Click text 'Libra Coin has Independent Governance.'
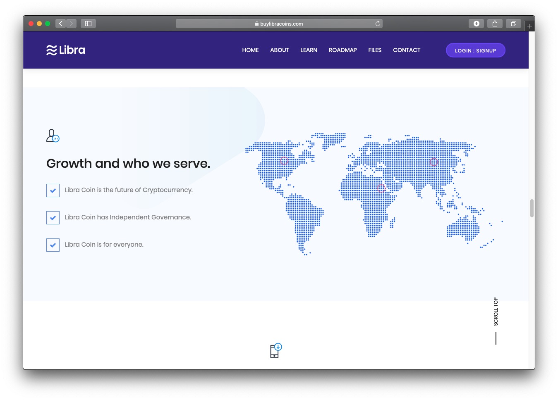Image resolution: width=558 pixels, height=400 pixels. coord(128,217)
